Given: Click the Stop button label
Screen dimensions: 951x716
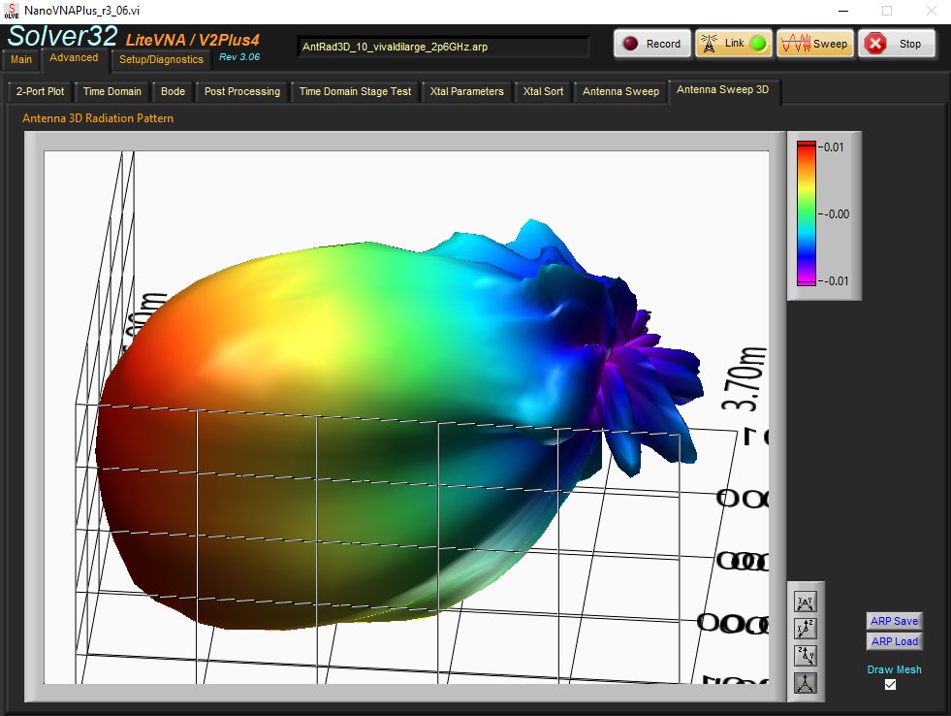Looking at the screenshot, I should pyautogui.click(x=909, y=44).
